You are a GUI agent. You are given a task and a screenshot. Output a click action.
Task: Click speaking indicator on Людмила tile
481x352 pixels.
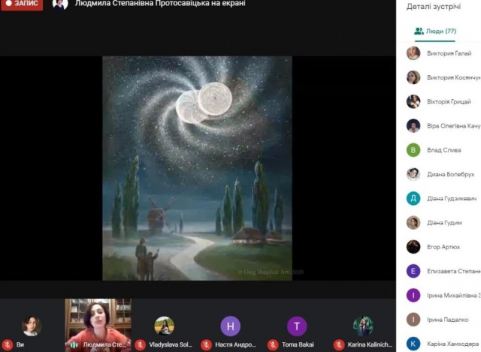pos(72,345)
